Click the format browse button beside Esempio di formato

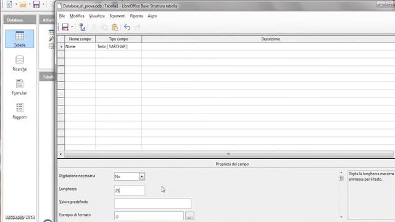coord(189,216)
